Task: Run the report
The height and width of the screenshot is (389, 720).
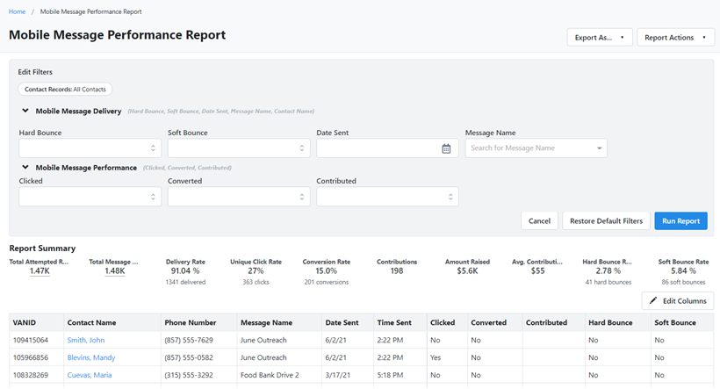Action: (681, 221)
